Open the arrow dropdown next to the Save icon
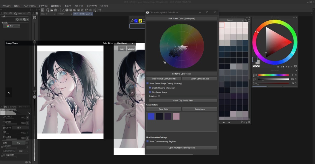The height and width of the screenshot is (164, 315). coord(58,10)
